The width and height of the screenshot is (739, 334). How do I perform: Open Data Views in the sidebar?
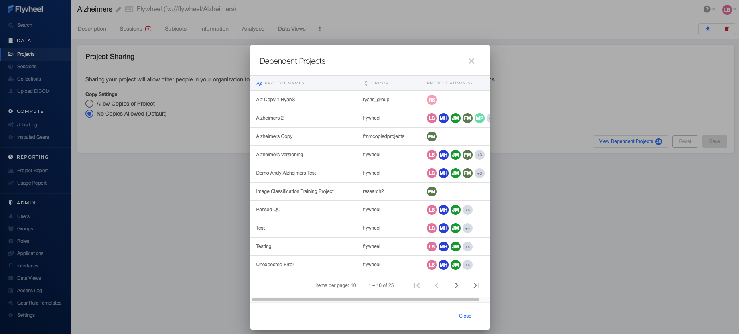pyautogui.click(x=29, y=278)
